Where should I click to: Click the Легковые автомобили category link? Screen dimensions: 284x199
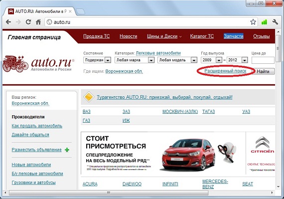pos(158,53)
